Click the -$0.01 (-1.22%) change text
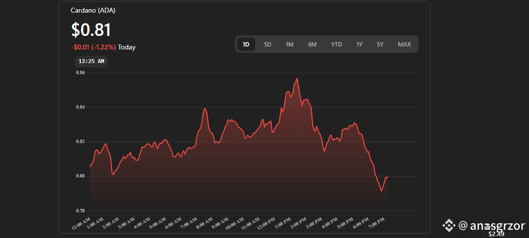This screenshot has height=238, width=529. 93,48
